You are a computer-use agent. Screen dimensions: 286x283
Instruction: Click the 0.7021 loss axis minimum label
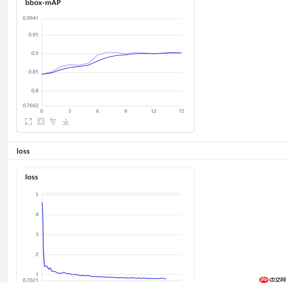[30, 280]
